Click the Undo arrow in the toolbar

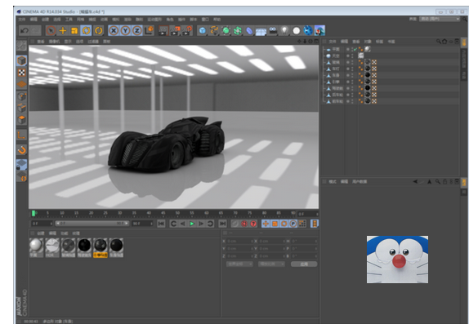(25, 30)
